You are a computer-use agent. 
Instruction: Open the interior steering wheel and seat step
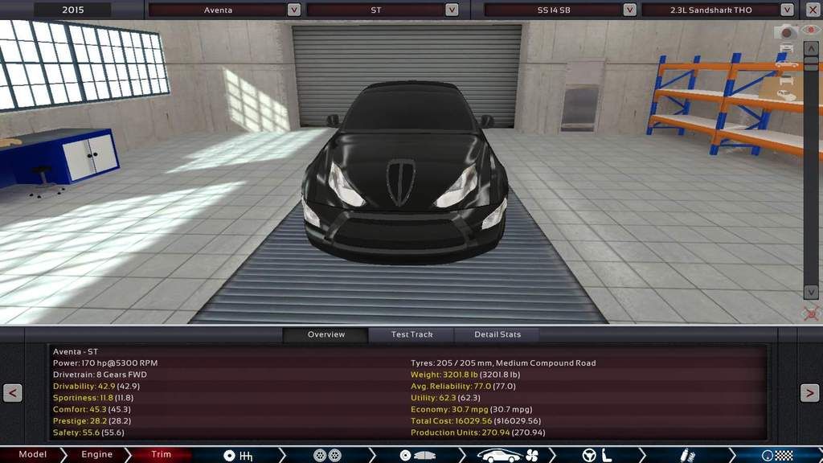point(597,455)
